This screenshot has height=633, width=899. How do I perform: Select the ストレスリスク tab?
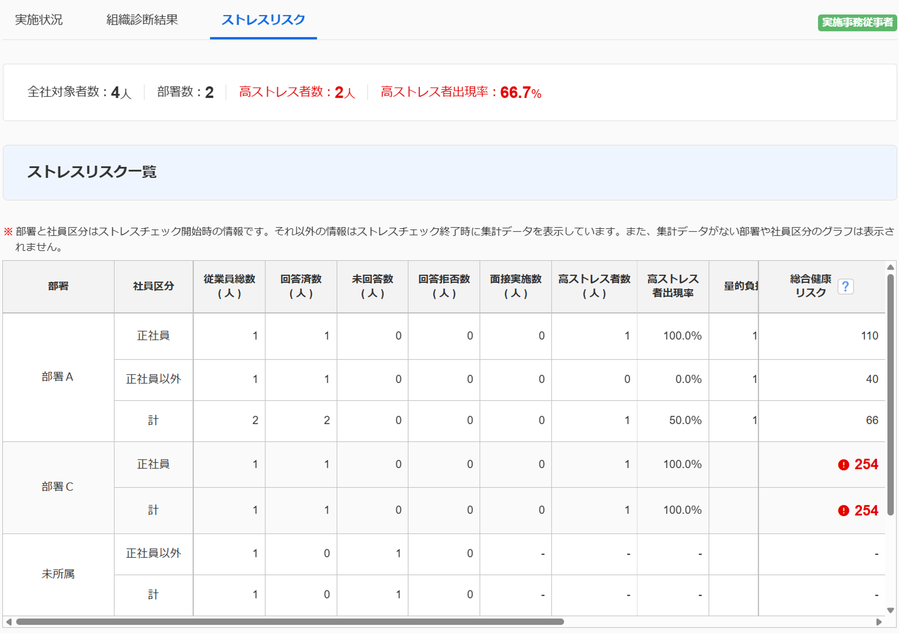click(x=263, y=20)
